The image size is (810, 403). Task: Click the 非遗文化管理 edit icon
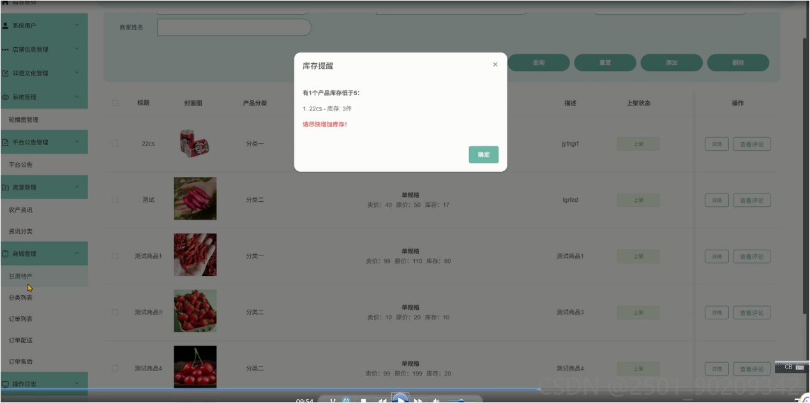pos(6,73)
